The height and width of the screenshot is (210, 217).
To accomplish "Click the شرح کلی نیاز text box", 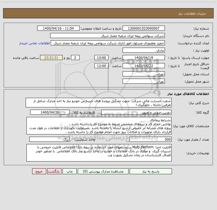I will [x=99, y=103].
